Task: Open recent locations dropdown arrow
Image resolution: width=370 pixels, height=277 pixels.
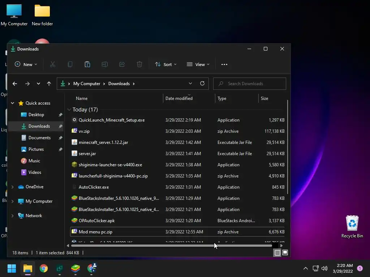Action: 38,84
